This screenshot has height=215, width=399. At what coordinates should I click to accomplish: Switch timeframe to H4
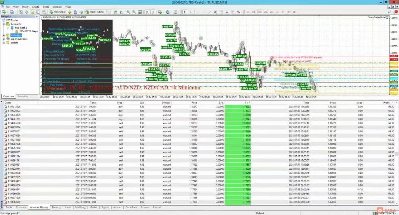[x=277, y=12]
